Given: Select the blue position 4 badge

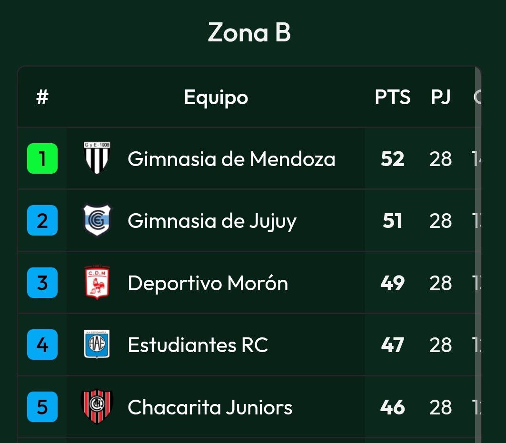Looking at the screenshot, I should point(42,345).
